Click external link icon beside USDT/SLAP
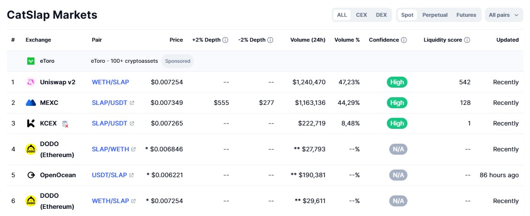This screenshot has height=216, width=530. tap(132, 175)
